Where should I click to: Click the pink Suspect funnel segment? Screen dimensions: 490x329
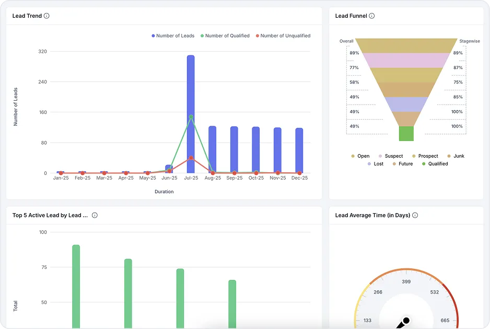click(x=406, y=60)
